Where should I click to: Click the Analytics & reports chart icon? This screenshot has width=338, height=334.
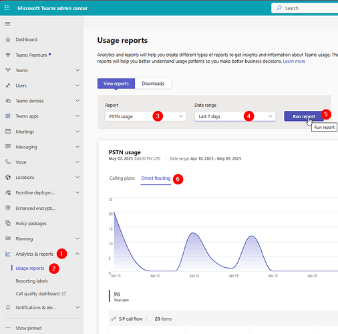(8, 254)
